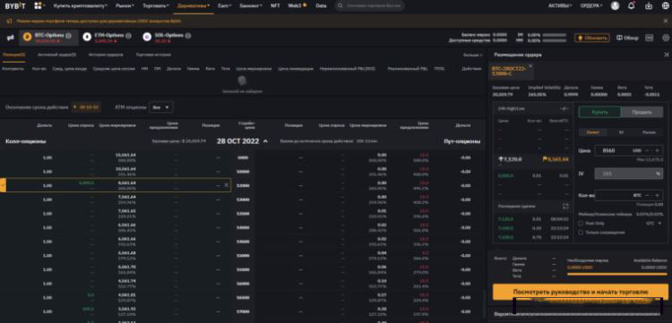Click the Больше link above positions
This screenshot has width=672, height=323.
pos(473,55)
